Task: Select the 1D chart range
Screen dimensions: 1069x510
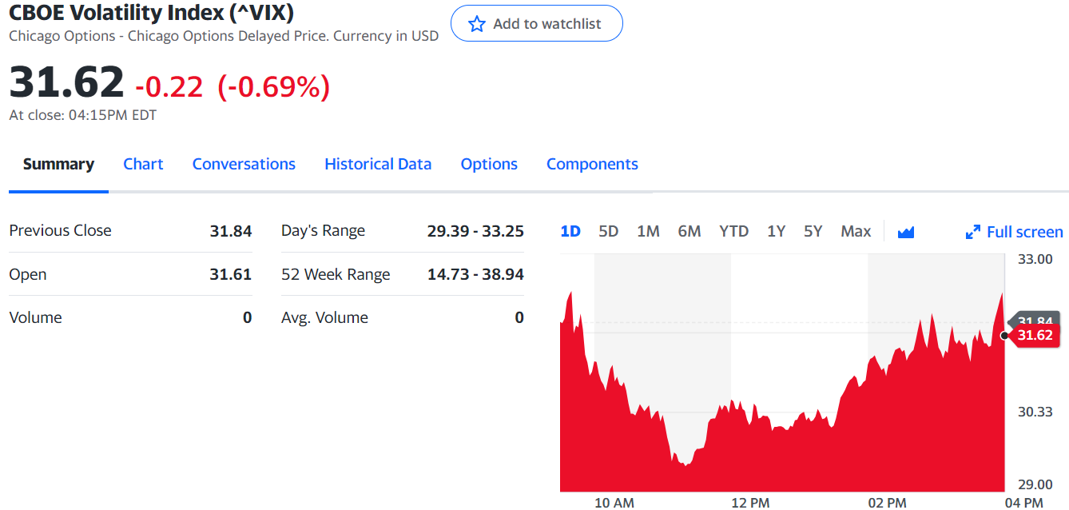Action: [x=570, y=231]
